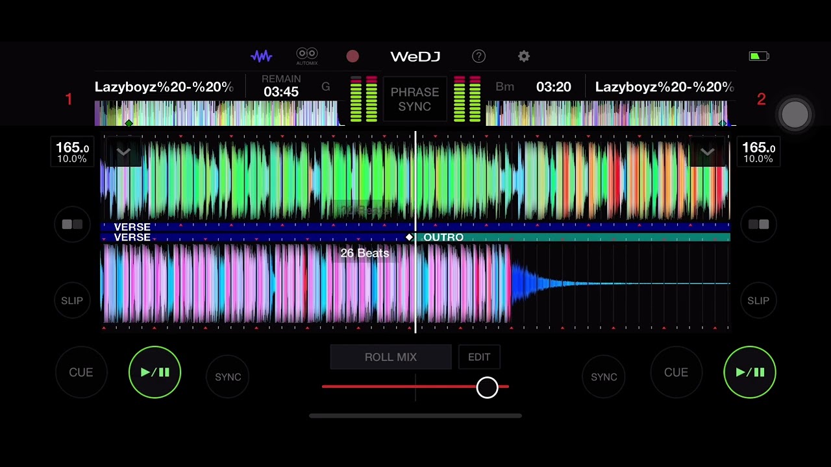Tap deck 2 time 03:20
This screenshot has height=467, width=831.
[x=554, y=87]
